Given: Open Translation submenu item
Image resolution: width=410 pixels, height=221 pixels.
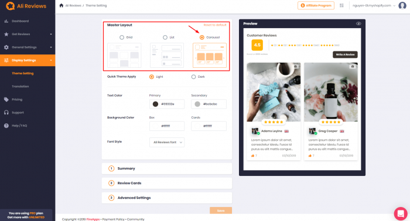Looking at the screenshot, I should 20,87.
